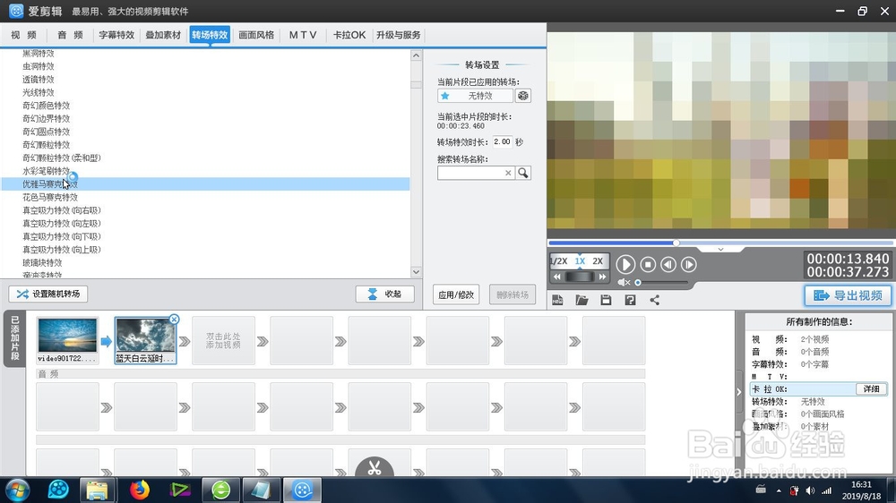The image size is (896, 503).
Task: Open the help question mark icon
Action: click(x=630, y=300)
